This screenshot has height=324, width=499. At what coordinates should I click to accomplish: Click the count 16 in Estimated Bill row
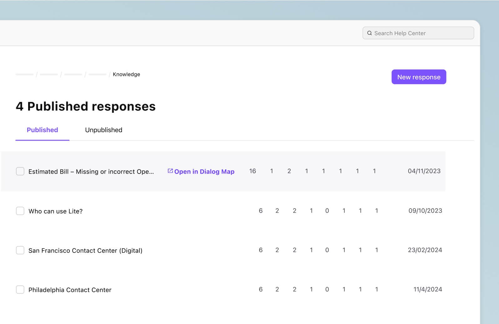pos(253,171)
